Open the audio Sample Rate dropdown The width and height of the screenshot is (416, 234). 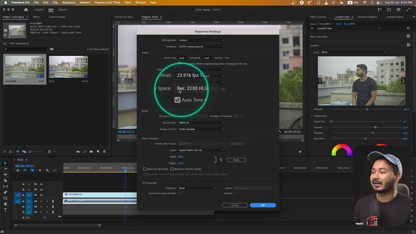pos(201,123)
